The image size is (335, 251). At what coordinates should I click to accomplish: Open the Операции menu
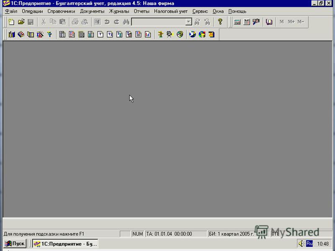32,11
